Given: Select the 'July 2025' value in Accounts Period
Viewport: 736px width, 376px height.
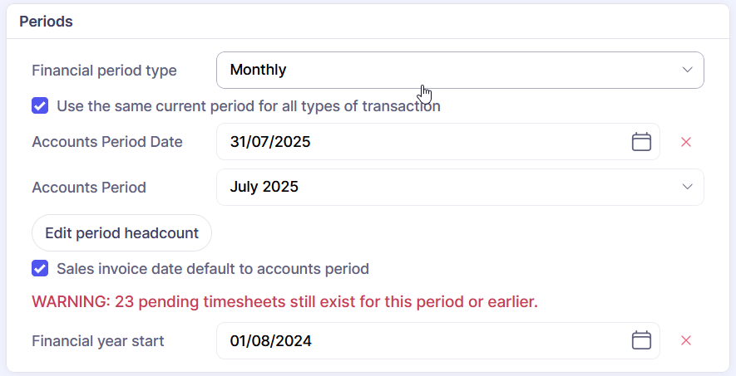Looking at the screenshot, I should (264, 187).
